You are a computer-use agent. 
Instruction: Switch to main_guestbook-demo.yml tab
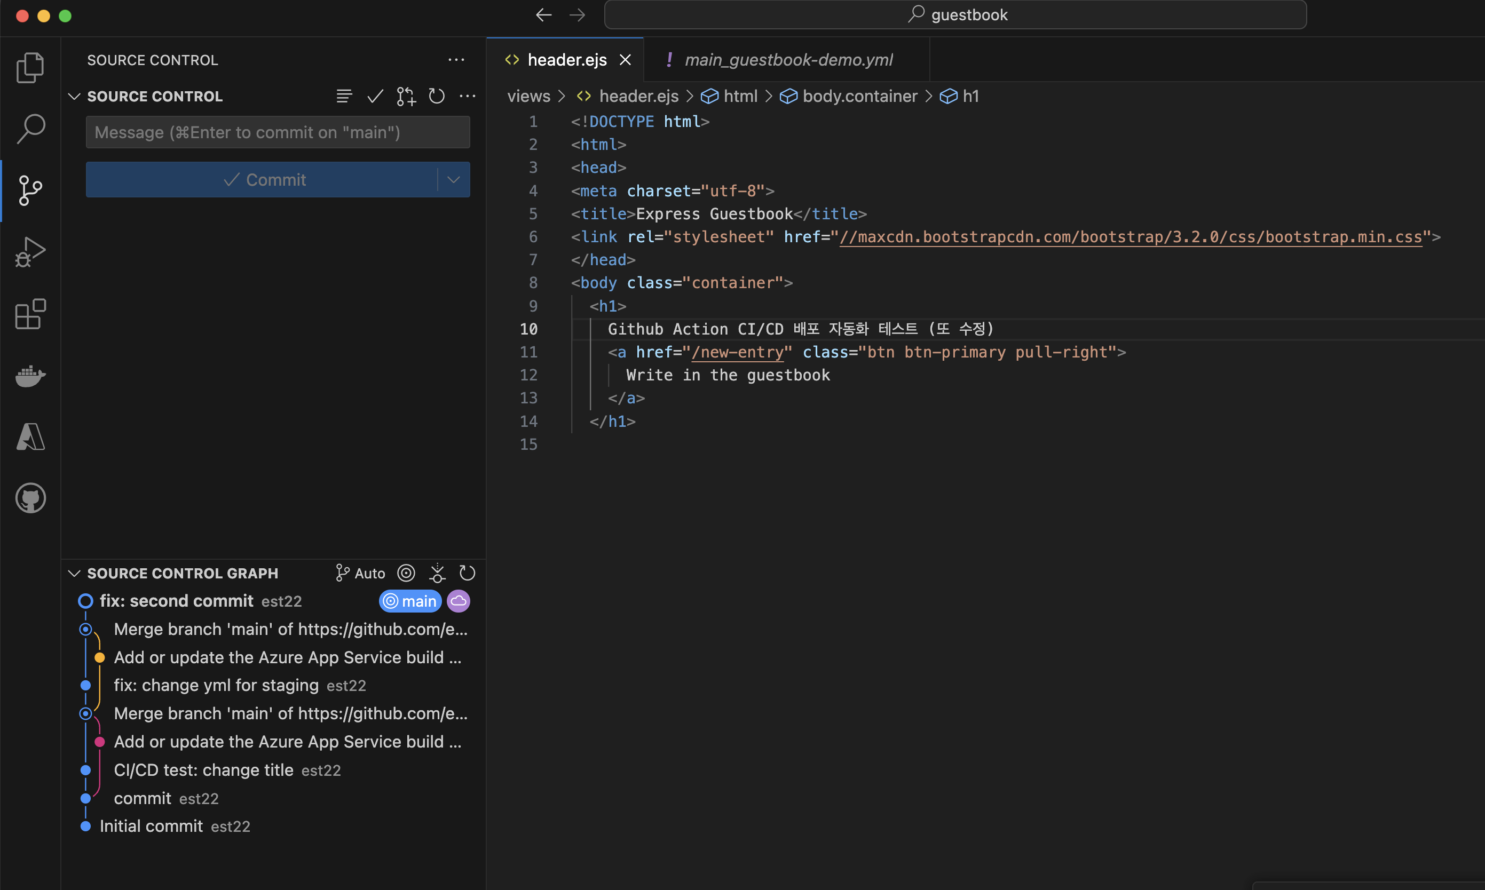pyautogui.click(x=788, y=60)
